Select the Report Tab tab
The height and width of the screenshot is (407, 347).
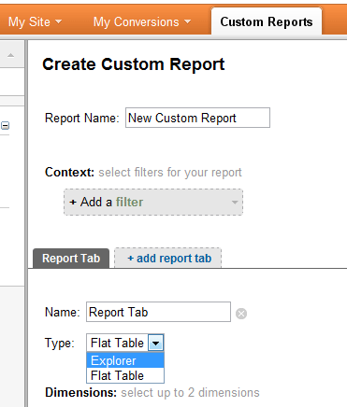(x=71, y=259)
